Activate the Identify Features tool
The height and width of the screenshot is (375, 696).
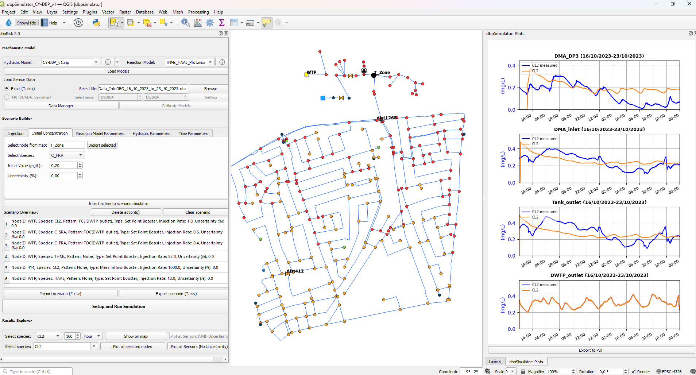tap(185, 23)
